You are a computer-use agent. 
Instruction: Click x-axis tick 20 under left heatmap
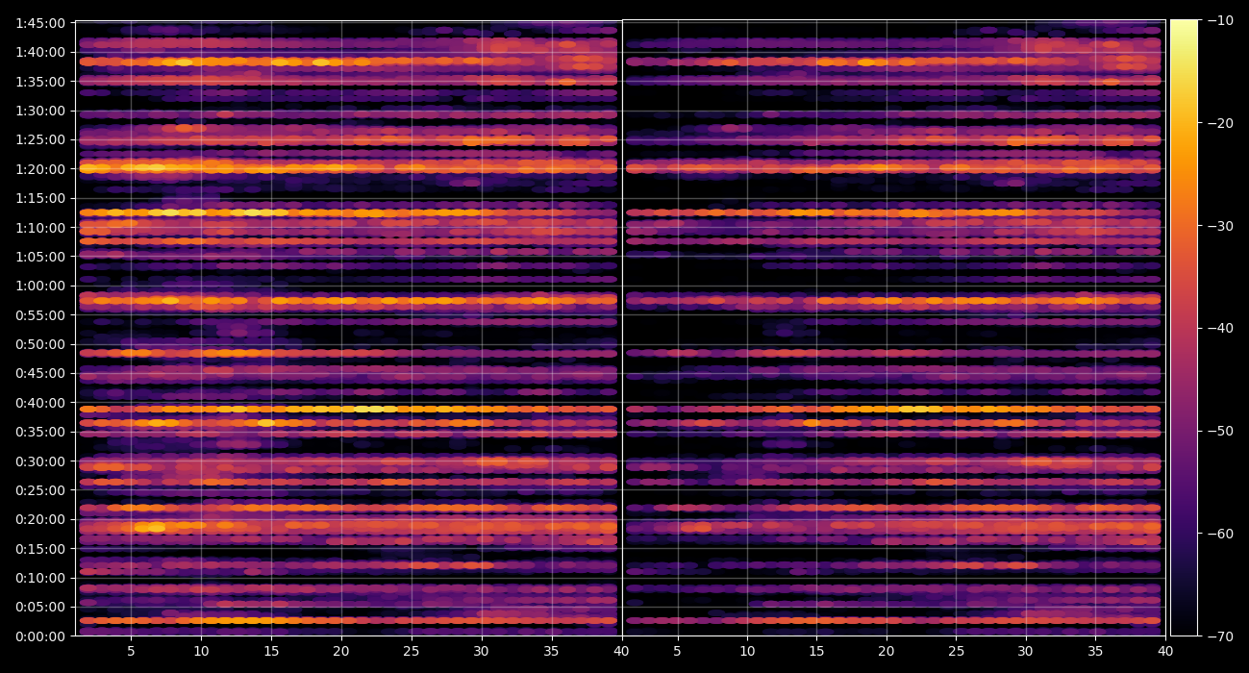(341, 652)
